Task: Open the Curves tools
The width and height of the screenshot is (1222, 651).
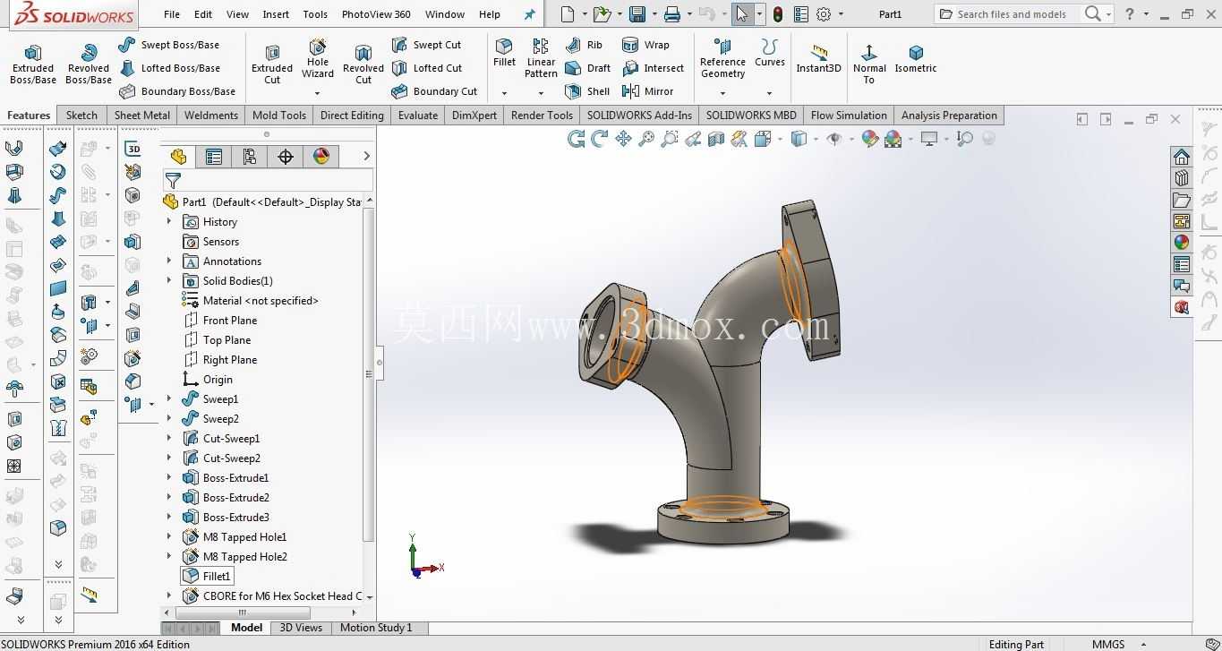Action: (770, 53)
